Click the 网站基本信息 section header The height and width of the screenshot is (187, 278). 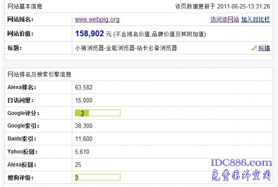pos(26,6)
